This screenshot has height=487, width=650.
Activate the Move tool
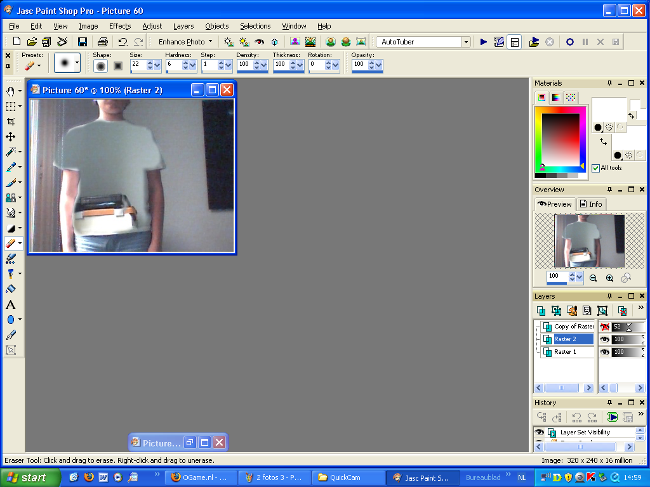[x=11, y=137]
